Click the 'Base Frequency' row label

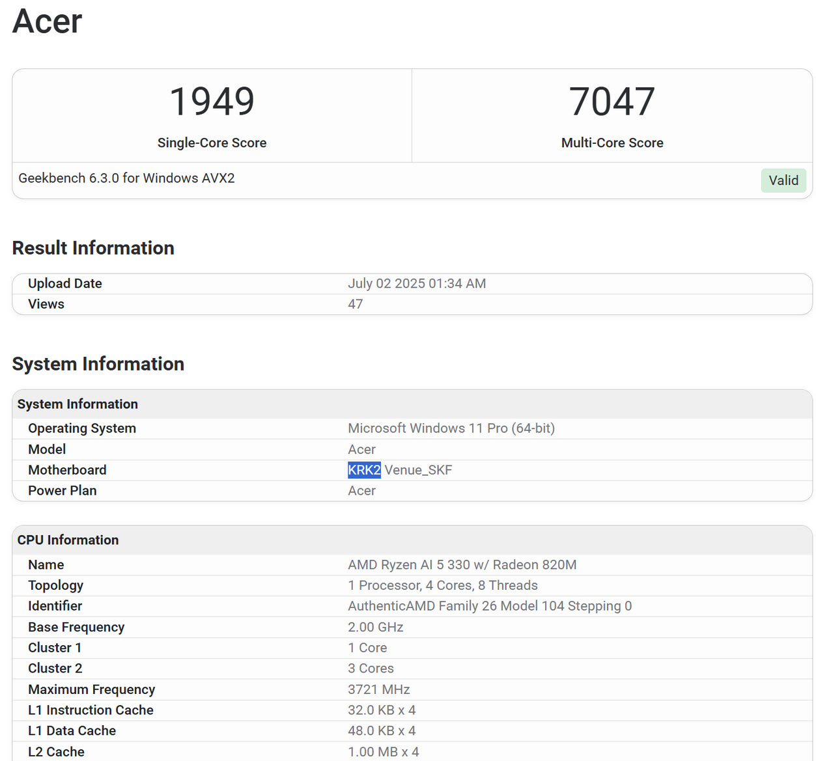click(76, 627)
